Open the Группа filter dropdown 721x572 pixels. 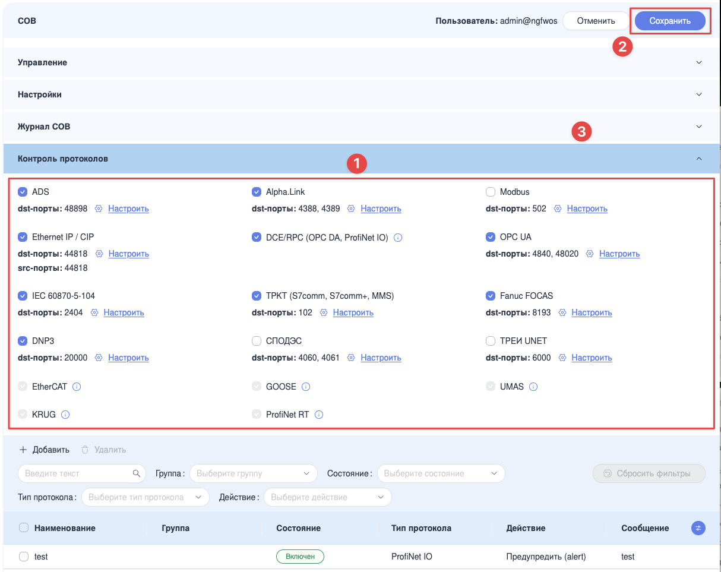(x=254, y=473)
